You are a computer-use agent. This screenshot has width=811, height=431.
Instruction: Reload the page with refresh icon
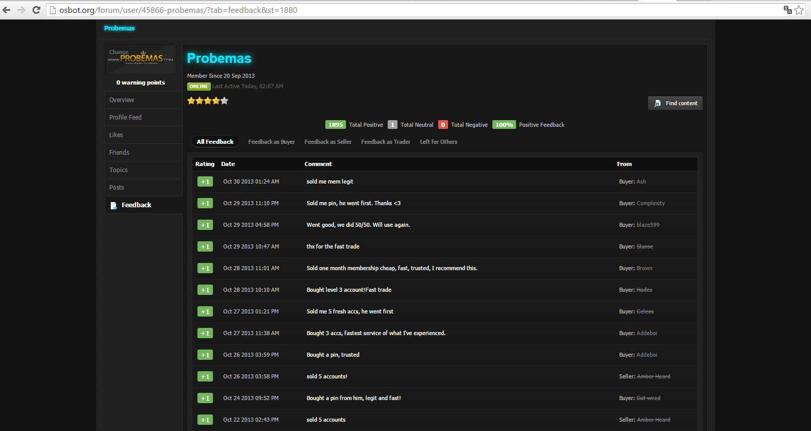[x=36, y=10]
